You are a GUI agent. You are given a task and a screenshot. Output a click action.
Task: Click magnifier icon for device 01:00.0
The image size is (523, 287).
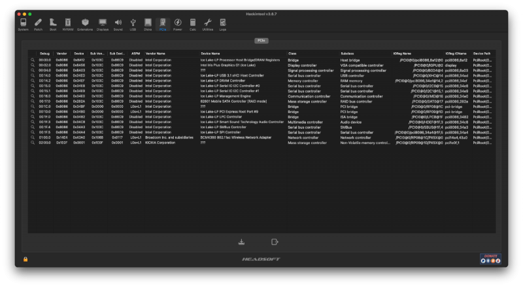pos(33,137)
